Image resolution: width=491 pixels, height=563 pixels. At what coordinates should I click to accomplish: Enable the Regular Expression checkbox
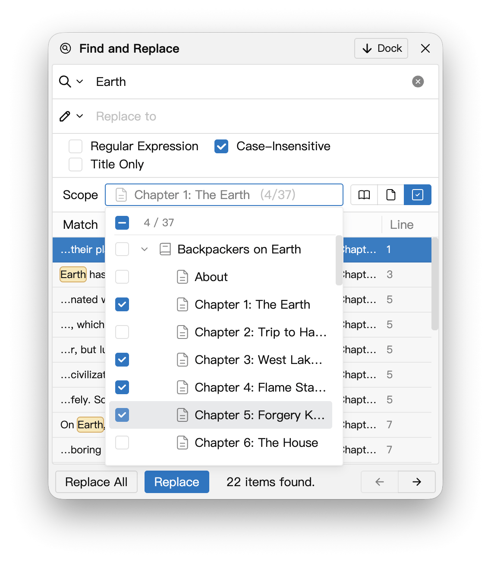tap(76, 146)
